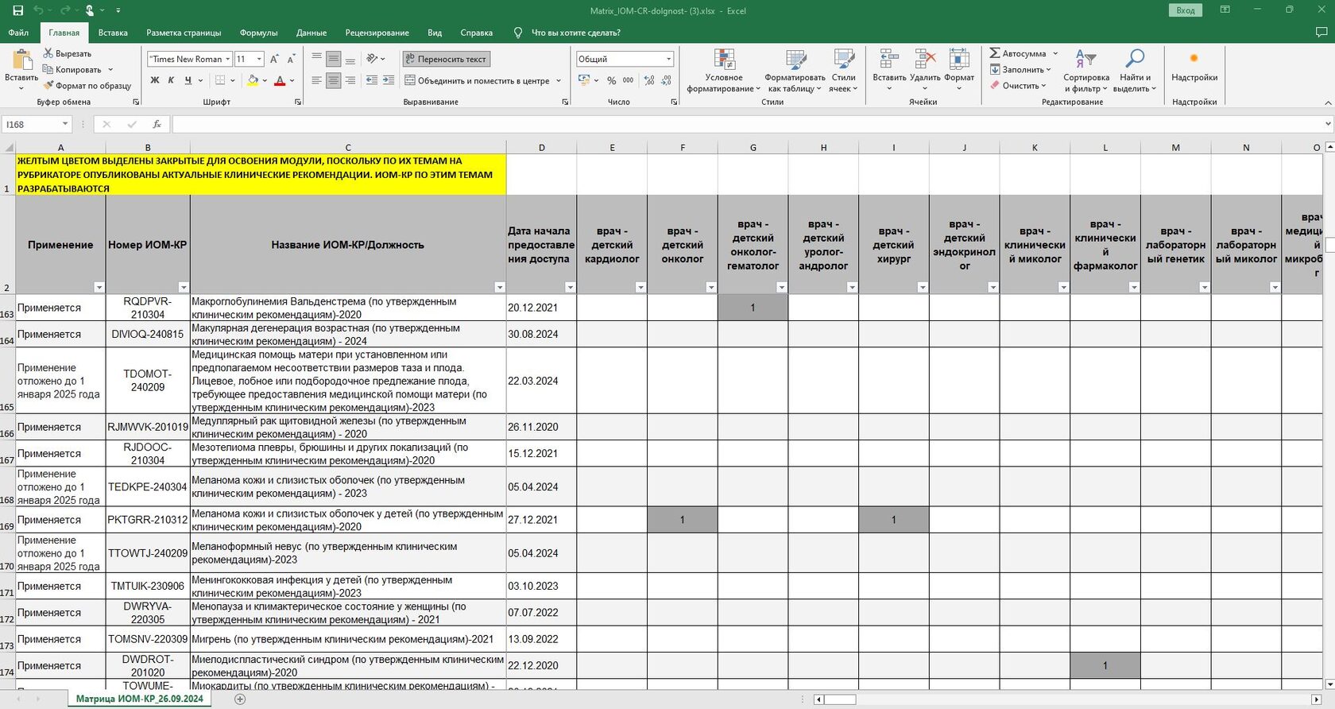1335x709 pixels.
Task: Switch to Вид ribbon tab
Action: 435,33
